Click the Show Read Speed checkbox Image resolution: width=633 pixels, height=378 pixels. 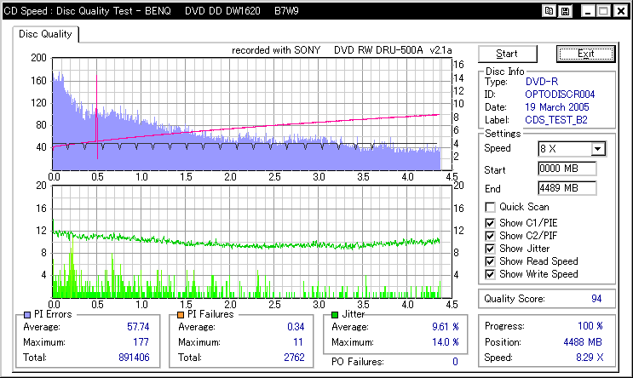(x=490, y=261)
